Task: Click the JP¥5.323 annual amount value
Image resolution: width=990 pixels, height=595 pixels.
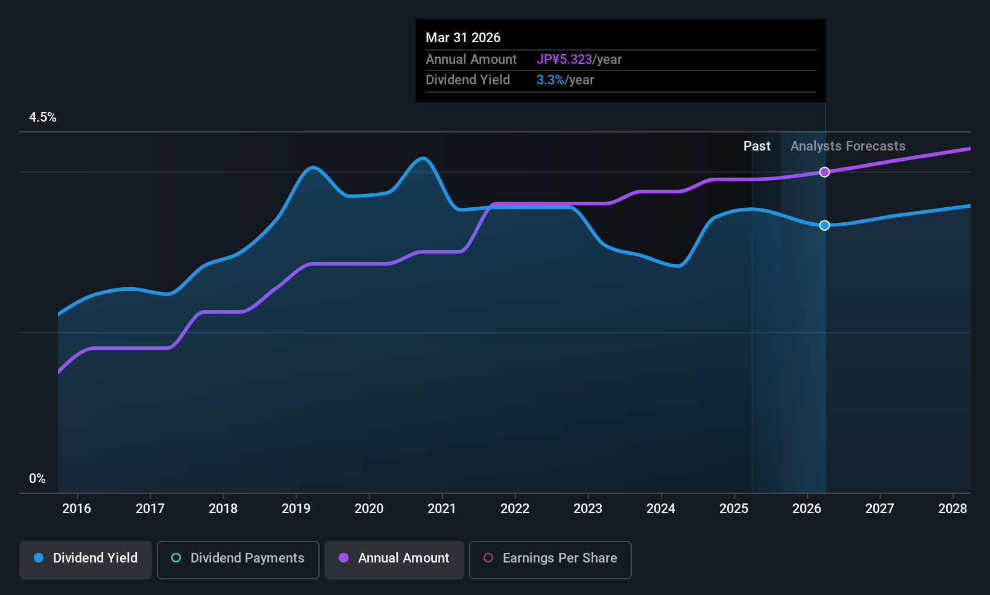Action: tap(564, 60)
